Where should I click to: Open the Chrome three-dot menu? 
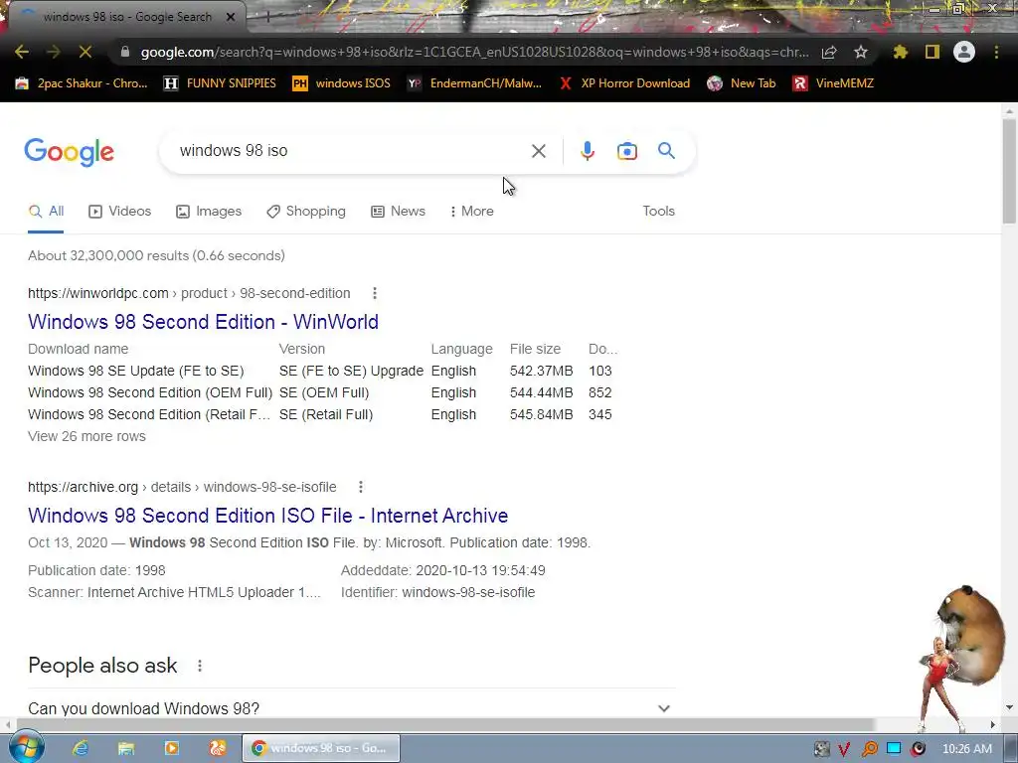point(996,52)
